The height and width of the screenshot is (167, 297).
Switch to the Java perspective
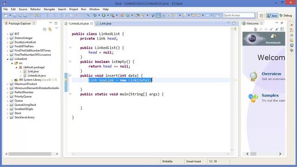(x=272, y=16)
